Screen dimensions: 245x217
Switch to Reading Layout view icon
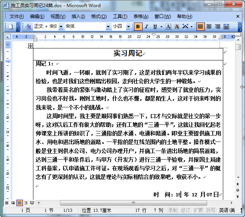(32, 203)
